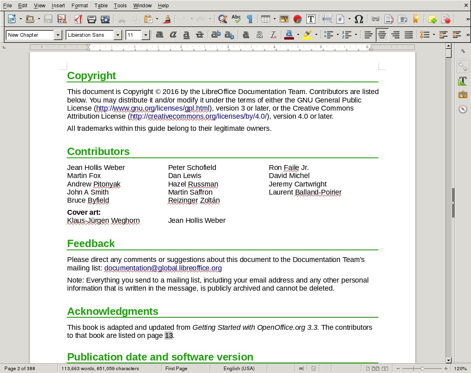Set Align Left

(x=368, y=35)
